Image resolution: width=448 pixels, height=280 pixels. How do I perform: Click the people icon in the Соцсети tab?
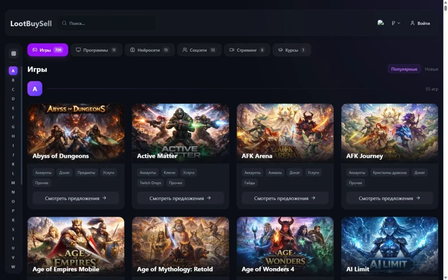[x=185, y=50]
